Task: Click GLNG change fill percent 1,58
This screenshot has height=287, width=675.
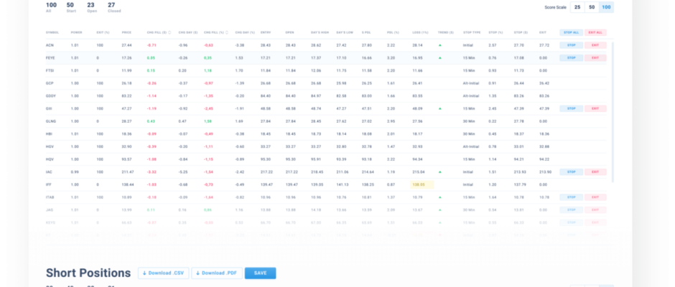Action: [208, 121]
